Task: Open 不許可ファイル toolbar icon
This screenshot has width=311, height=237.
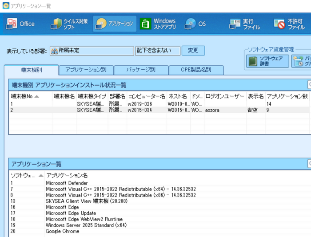Action: [289, 24]
